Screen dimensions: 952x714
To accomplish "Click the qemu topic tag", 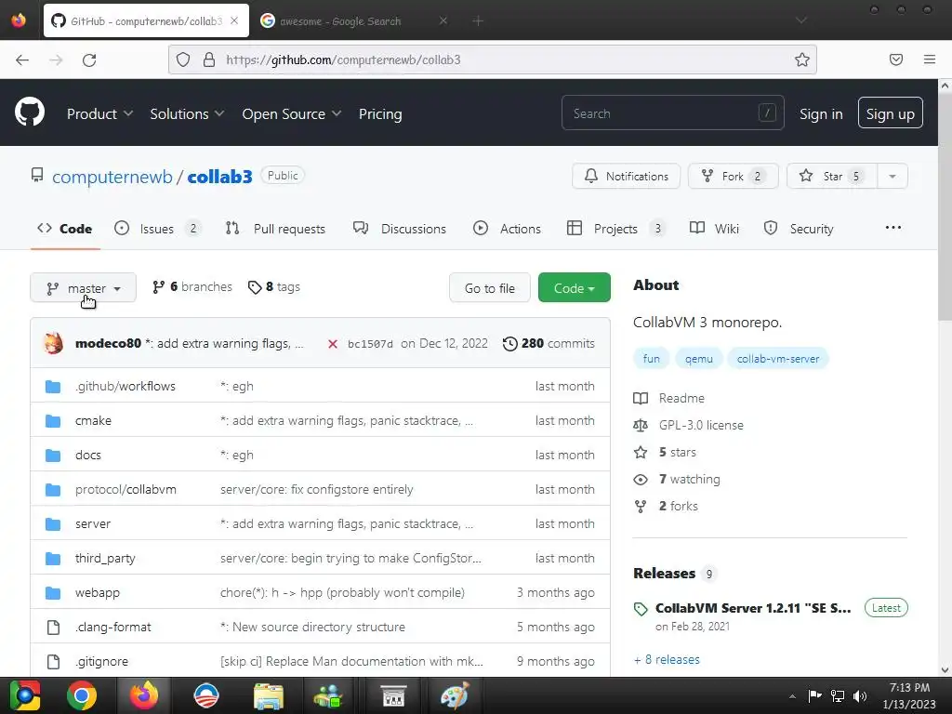I will pyautogui.click(x=699, y=359).
